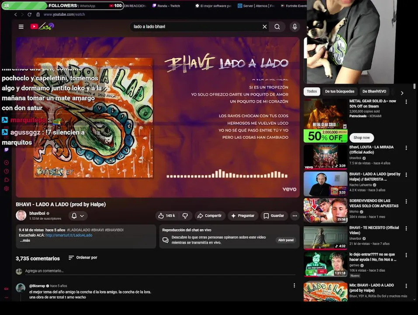This screenshot has height=315, width=418.
Task: Open 'Bhavi, LOUTA - LA MIRADA' video thumbnail
Action: pyautogui.click(x=325, y=157)
